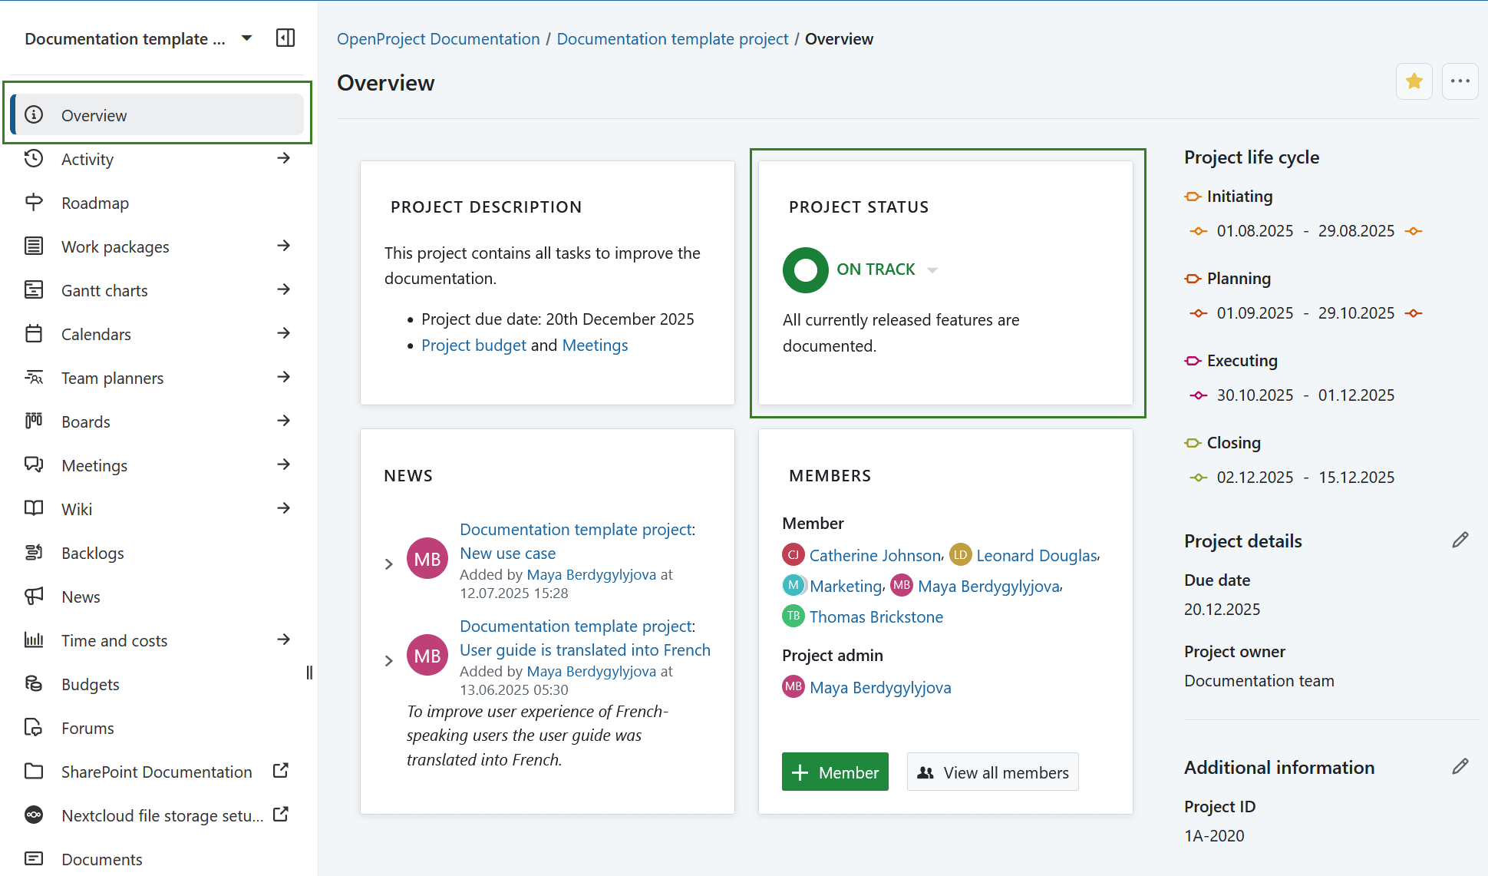This screenshot has height=876, width=1488.
Task: Open the ON TRACK status dropdown
Action: [x=932, y=269]
